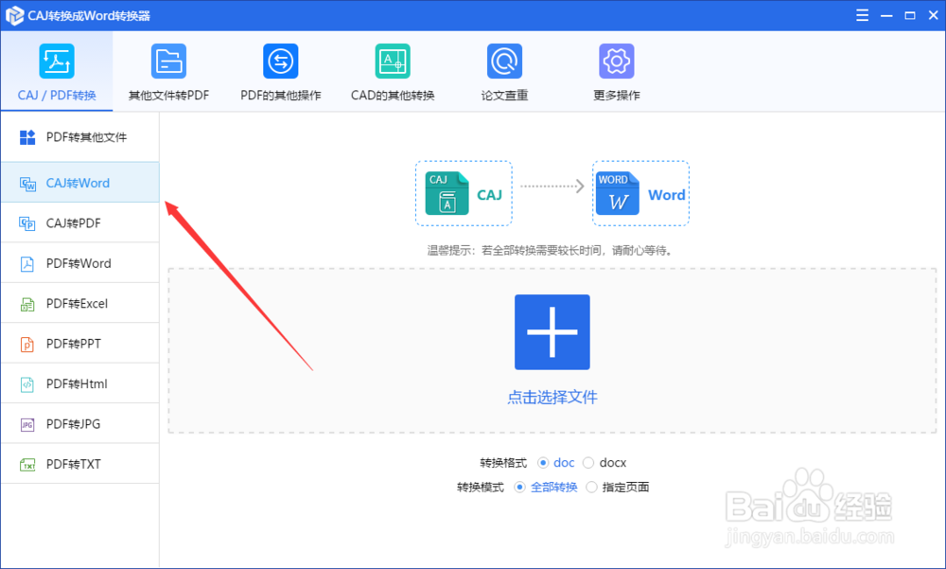The width and height of the screenshot is (946, 569).
Task: Click 点击选择文件 to add files
Action: point(552,397)
